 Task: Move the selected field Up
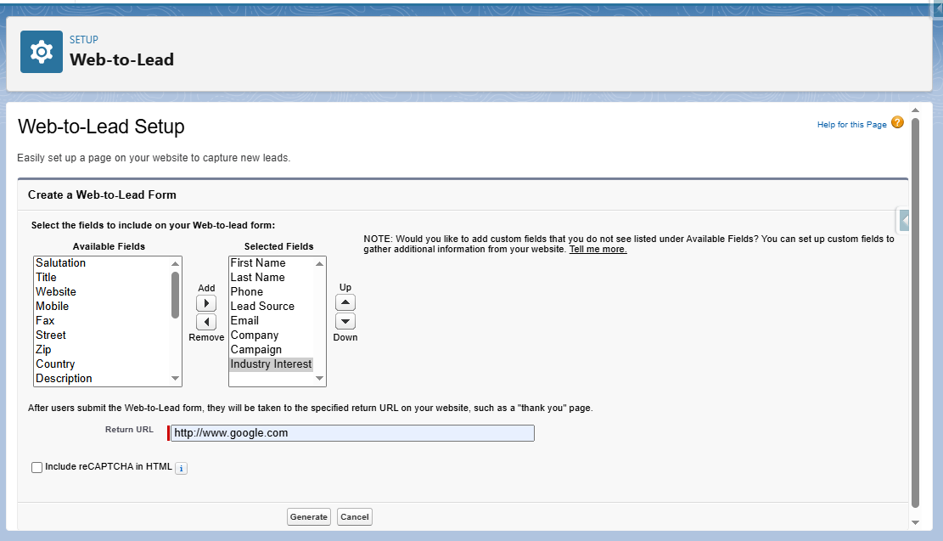tap(345, 302)
